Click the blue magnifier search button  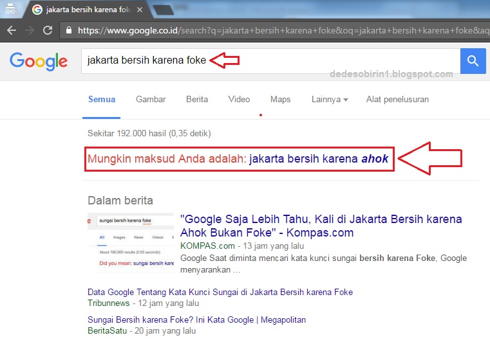(x=473, y=61)
